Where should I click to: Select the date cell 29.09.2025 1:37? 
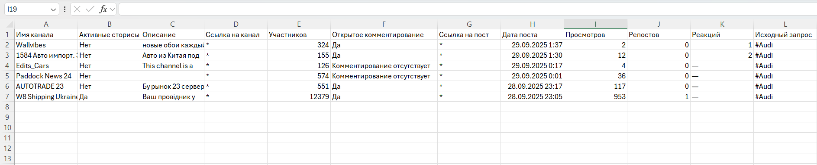coord(532,45)
